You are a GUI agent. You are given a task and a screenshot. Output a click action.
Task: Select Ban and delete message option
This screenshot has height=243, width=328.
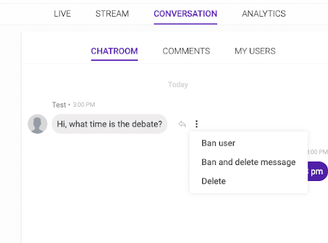[x=249, y=162]
